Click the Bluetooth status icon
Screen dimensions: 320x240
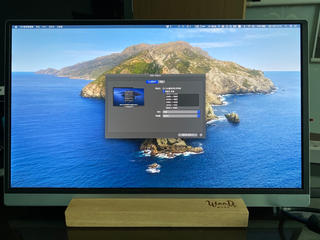coord(244,26)
